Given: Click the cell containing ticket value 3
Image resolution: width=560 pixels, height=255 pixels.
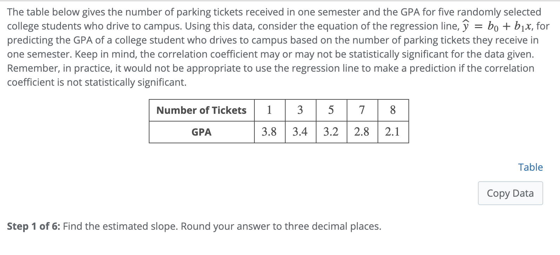Looking at the screenshot, I should (300, 110).
